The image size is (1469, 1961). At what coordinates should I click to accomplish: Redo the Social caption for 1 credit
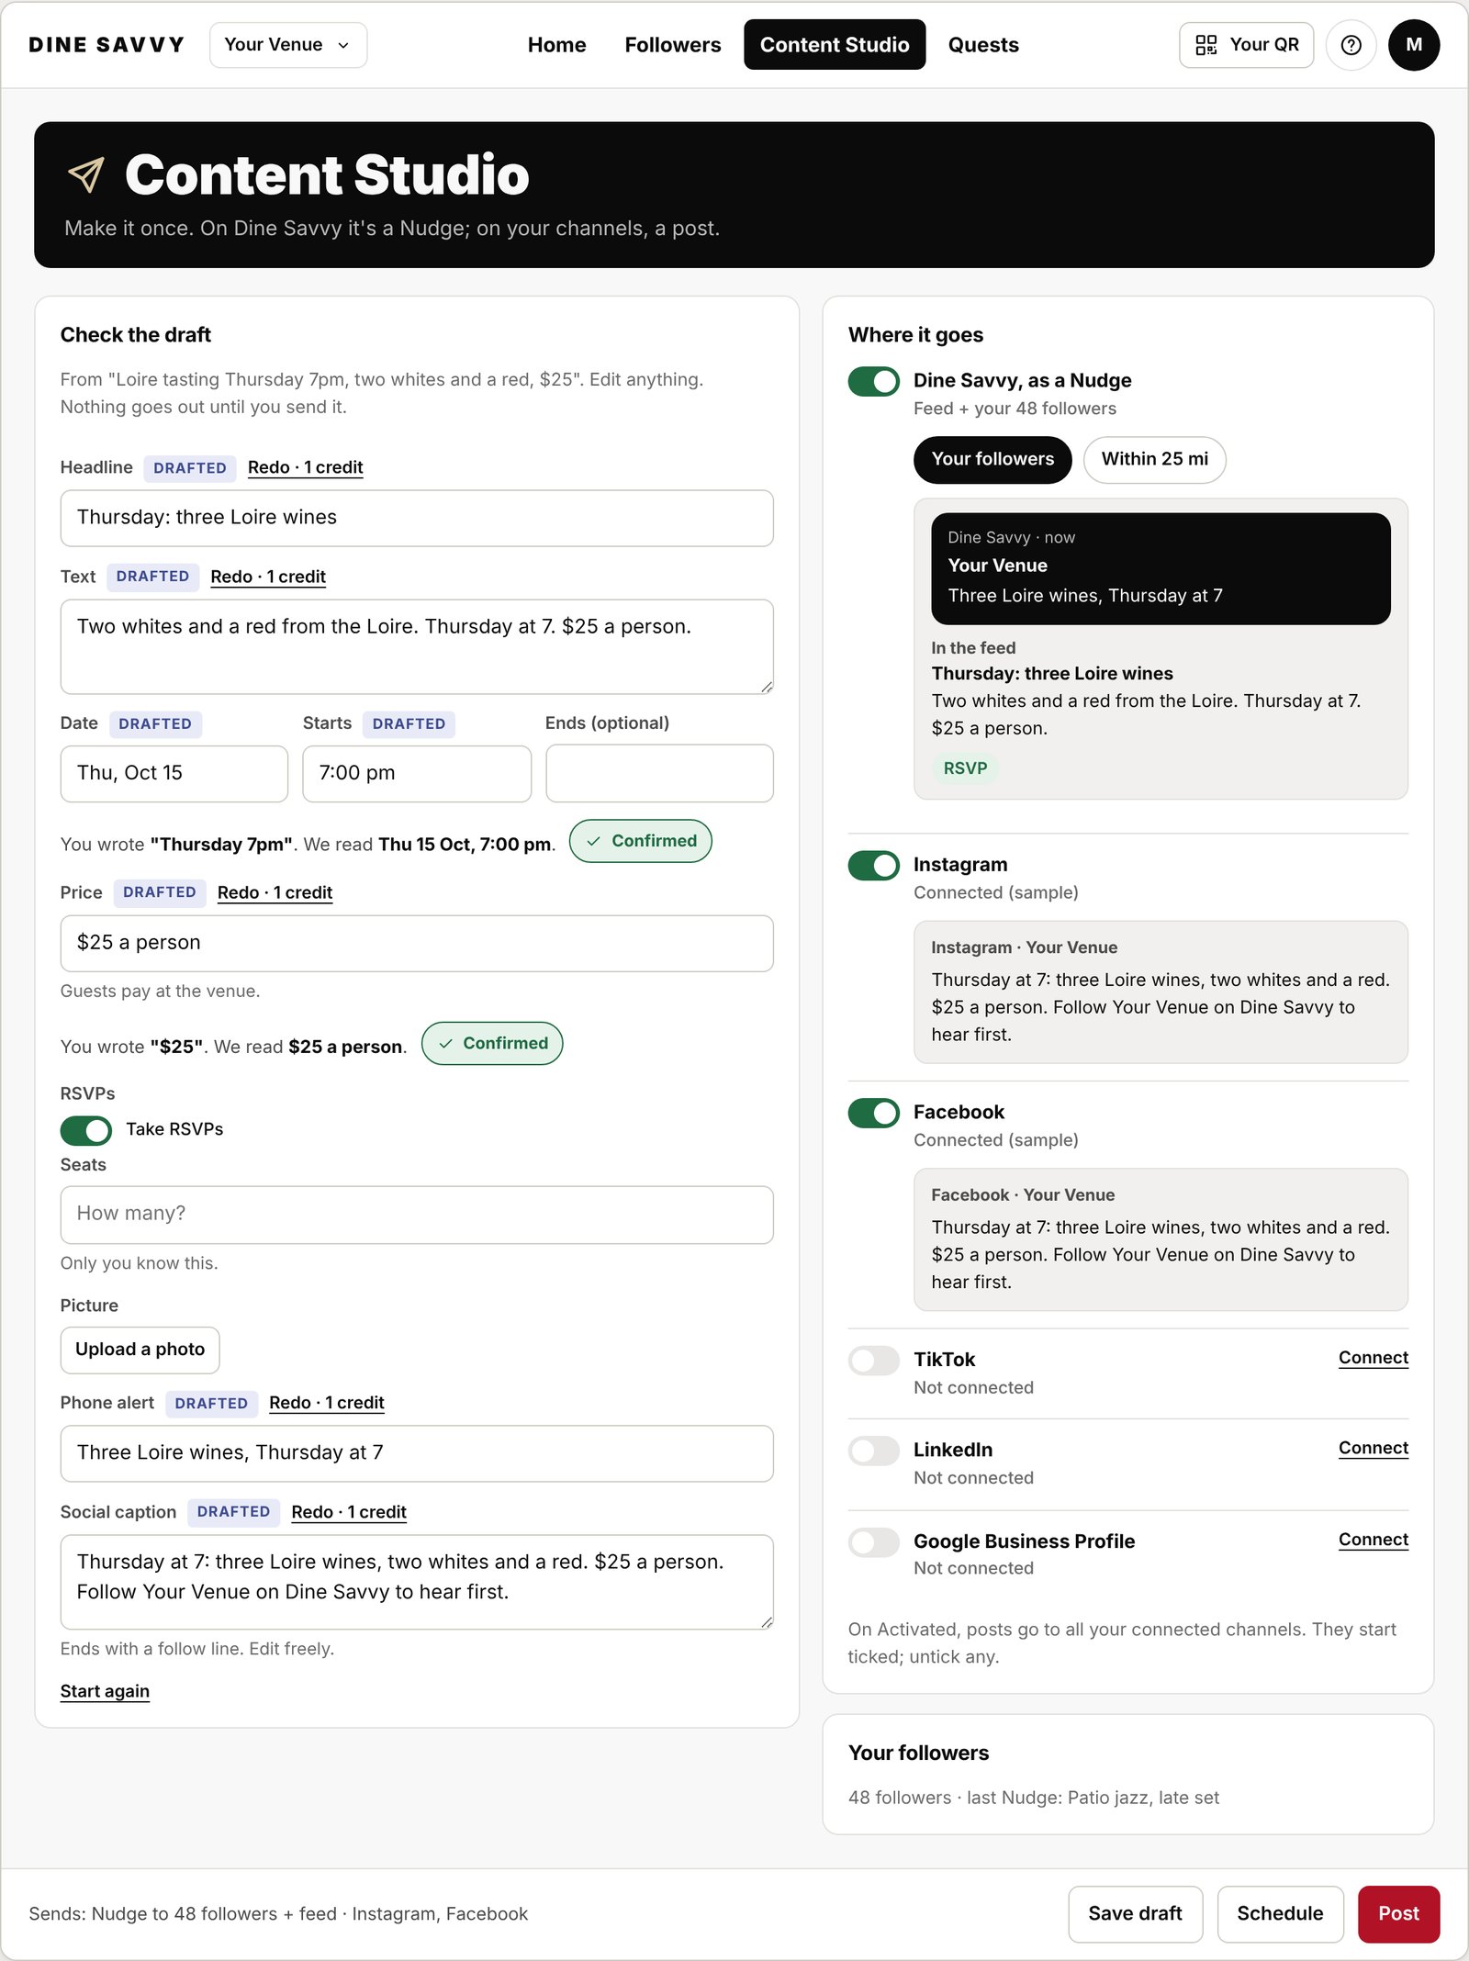[349, 1513]
